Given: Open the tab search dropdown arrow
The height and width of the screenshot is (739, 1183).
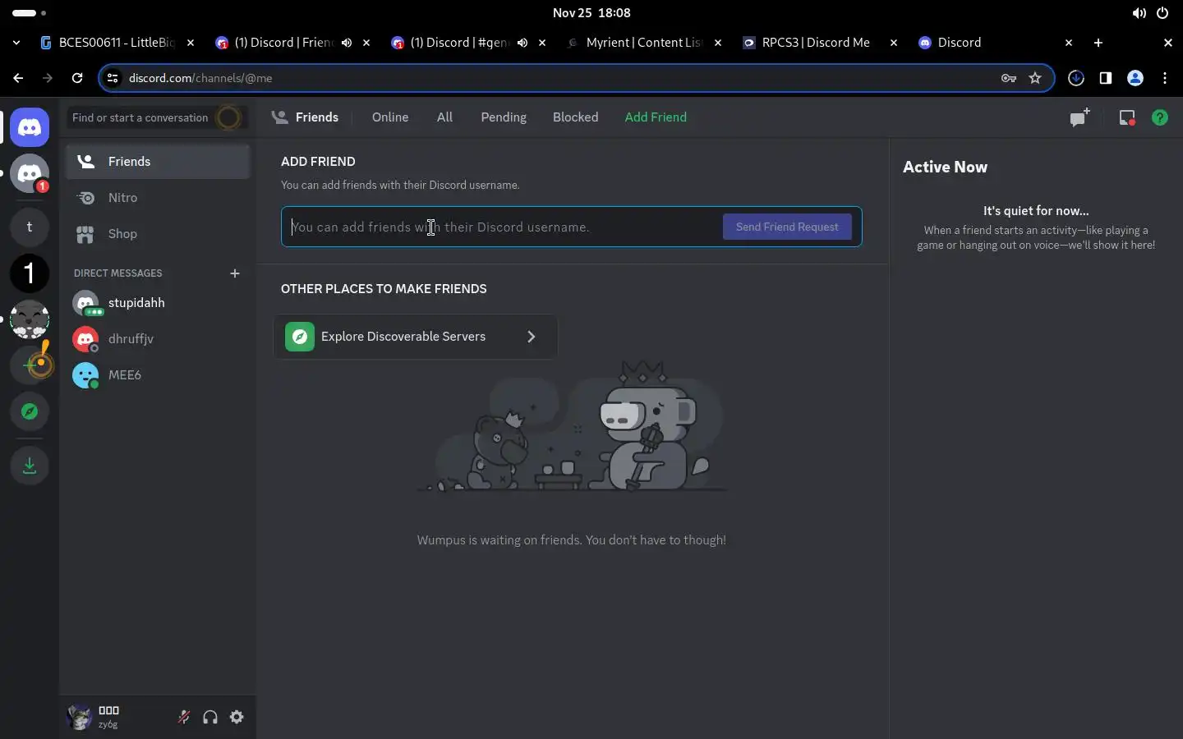Looking at the screenshot, I should 16,43.
